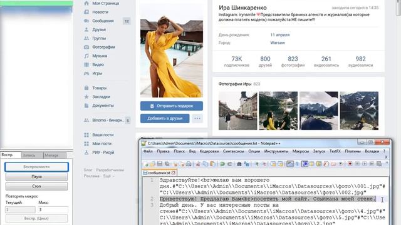
Task: Open the Ваши гости link in VK sidebar
Action: pos(103,135)
